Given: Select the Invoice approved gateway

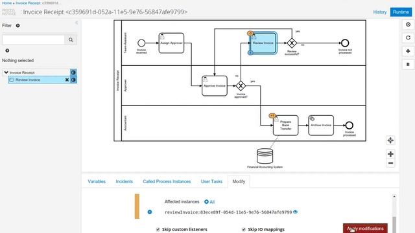Looking at the screenshot, I should (241, 85).
